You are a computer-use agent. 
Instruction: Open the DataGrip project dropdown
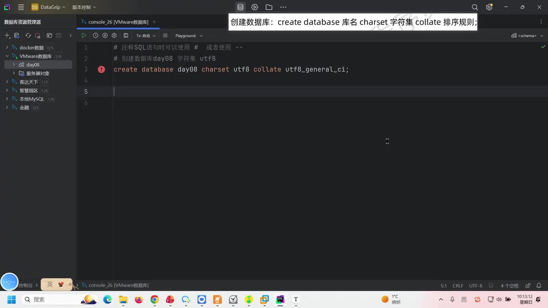[48, 7]
